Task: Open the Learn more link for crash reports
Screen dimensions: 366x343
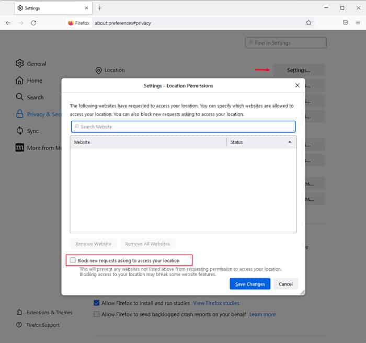Action: (x=262, y=314)
